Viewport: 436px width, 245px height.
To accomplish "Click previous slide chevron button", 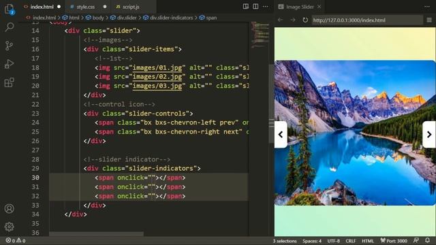I will [x=281, y=135].
